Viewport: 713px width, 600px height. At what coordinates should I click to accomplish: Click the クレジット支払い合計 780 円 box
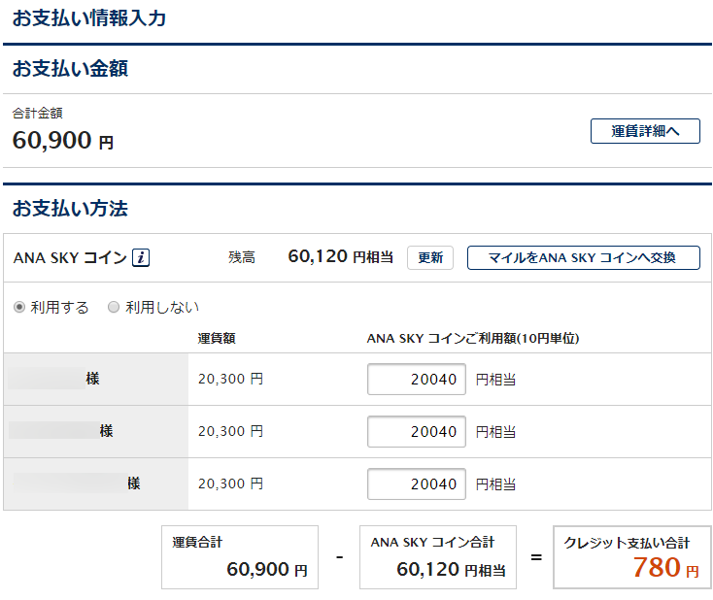coord(632,557)
